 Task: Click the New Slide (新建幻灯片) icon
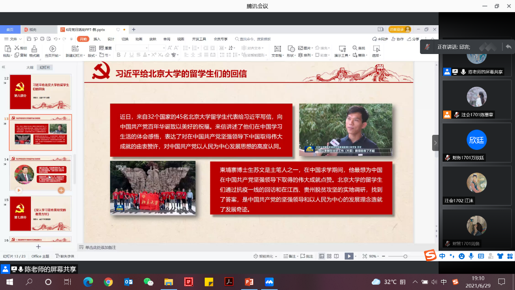click(74, 49)
